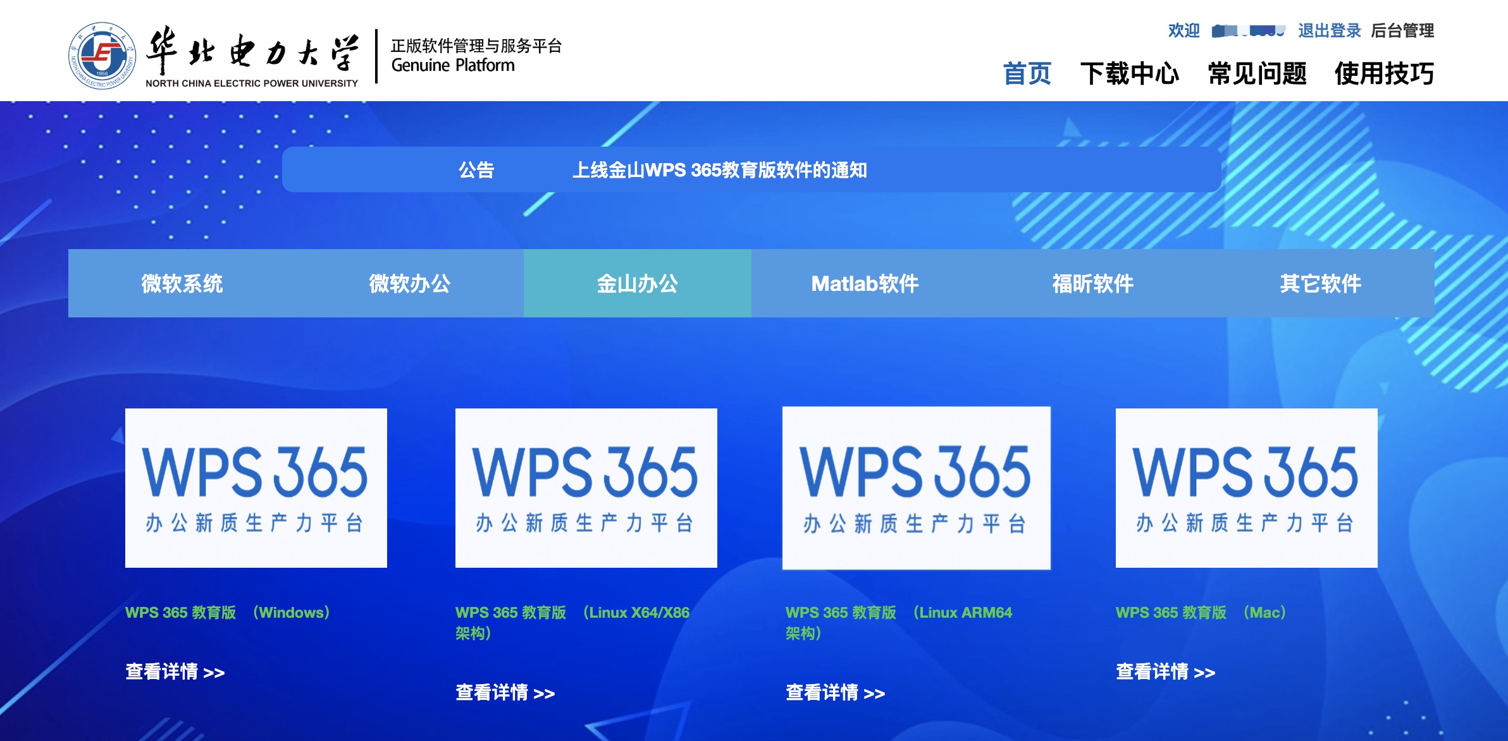
Task: Switch to the 微软办公 category tab
Action: coord(410,283)
